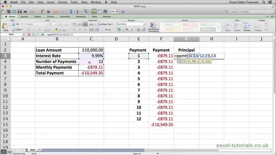Viewport: 276px width, 155px height.
Task: Toggle Bold formatting
Action: click(29, 29)
